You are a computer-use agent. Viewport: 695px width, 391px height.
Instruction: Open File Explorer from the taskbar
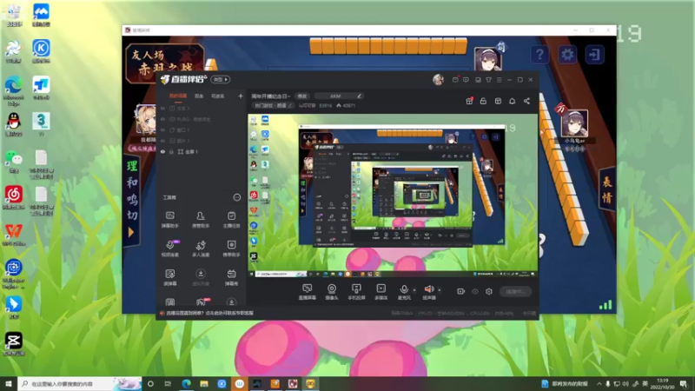point(204,383)
